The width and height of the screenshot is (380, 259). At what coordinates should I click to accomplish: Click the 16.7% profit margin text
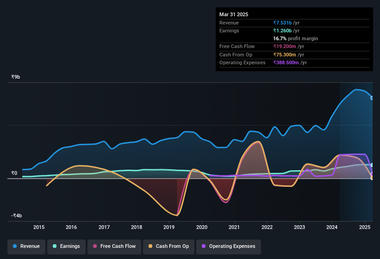coord(295,38)
